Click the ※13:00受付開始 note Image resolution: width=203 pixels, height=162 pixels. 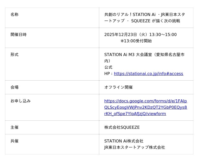(136, 41)
